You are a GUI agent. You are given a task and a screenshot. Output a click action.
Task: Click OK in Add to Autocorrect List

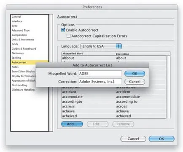click(x=135, y=74)
